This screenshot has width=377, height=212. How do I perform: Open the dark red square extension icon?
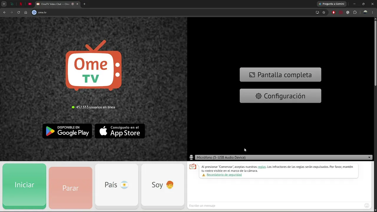coord(341,12)
